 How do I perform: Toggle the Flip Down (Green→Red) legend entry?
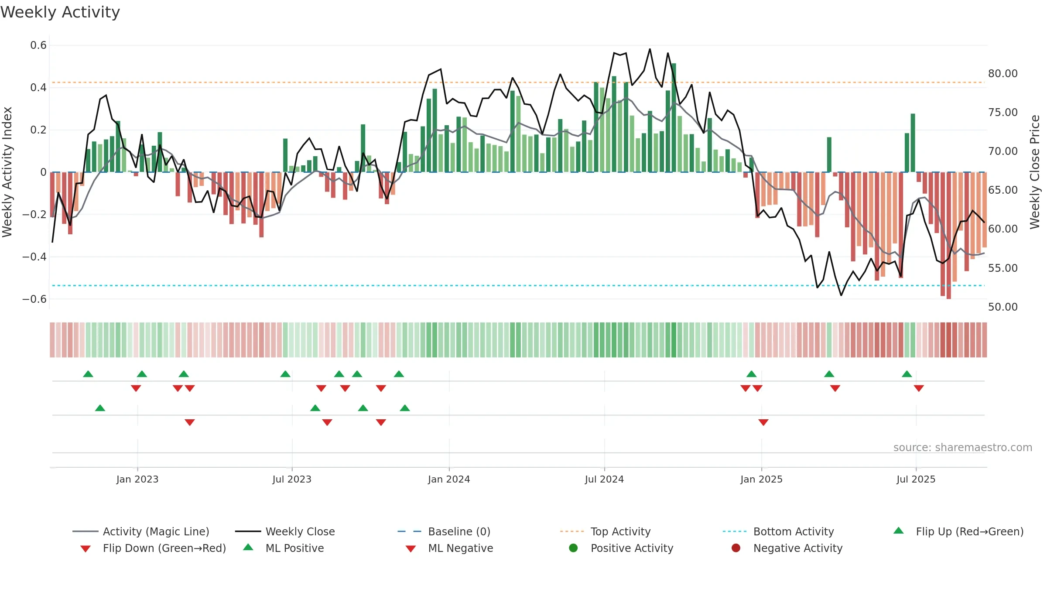pyautogui.click(x=153, y=548)
